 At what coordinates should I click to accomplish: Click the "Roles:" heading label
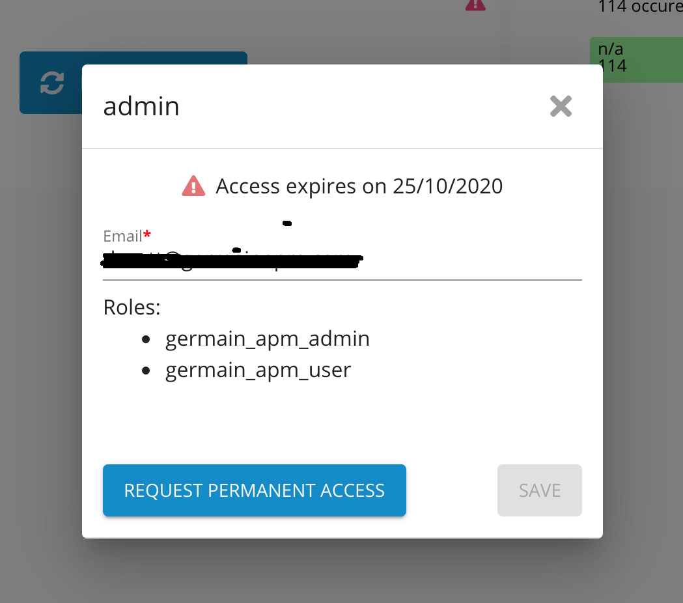(x=132, y=307)
